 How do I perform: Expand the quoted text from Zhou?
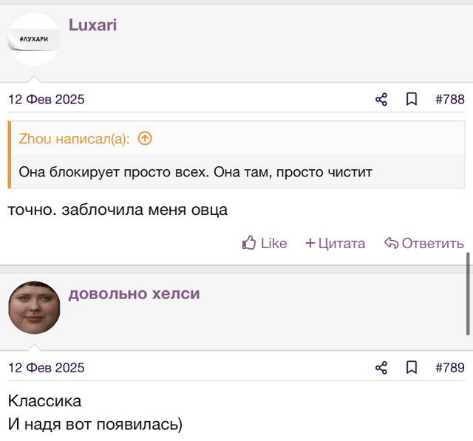[x=195, y=172]
